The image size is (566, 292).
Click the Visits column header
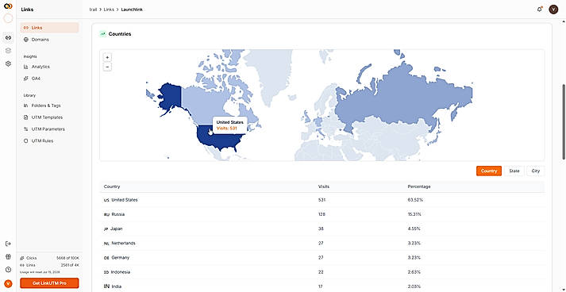pyautogui.click(x=323, y=186)
